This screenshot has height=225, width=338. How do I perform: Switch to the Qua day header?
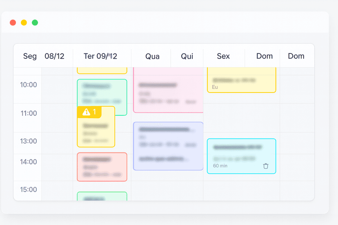click(152, 56)
